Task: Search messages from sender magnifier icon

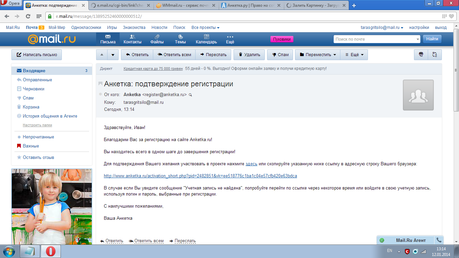Action: click(x=191, y=95)
